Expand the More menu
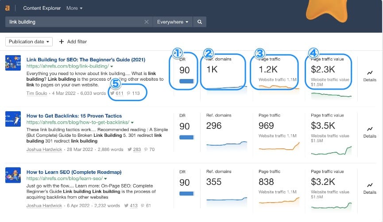Image resolution: width=383 pixels, height=222 pixels. pos(74,8)
